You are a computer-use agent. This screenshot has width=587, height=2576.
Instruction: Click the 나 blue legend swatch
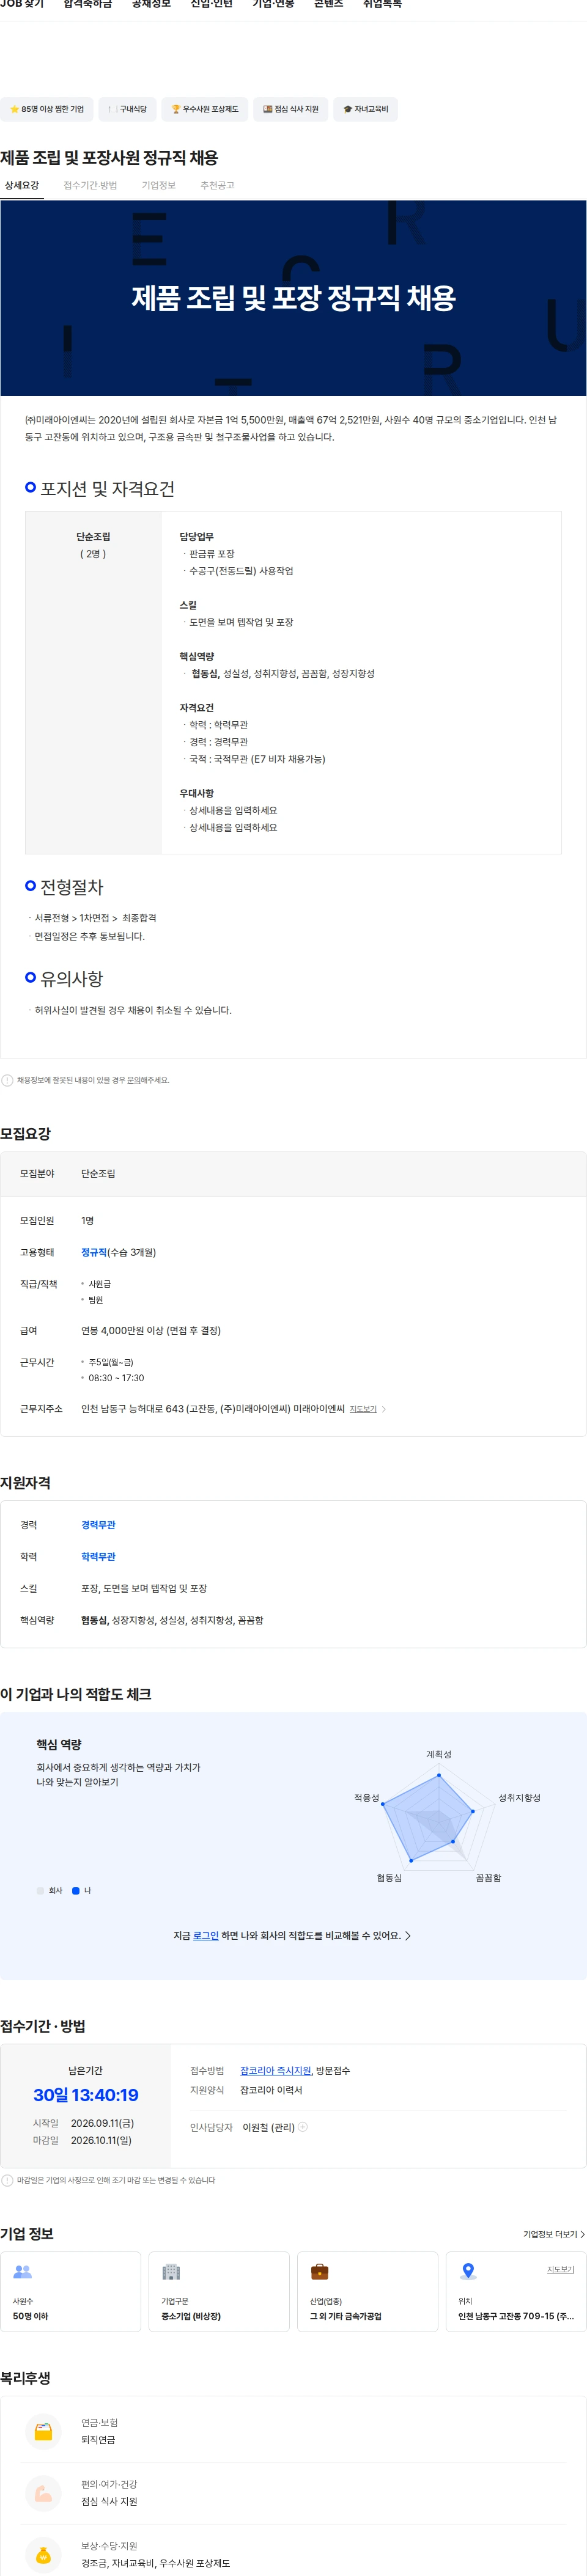click(76, 1890)
